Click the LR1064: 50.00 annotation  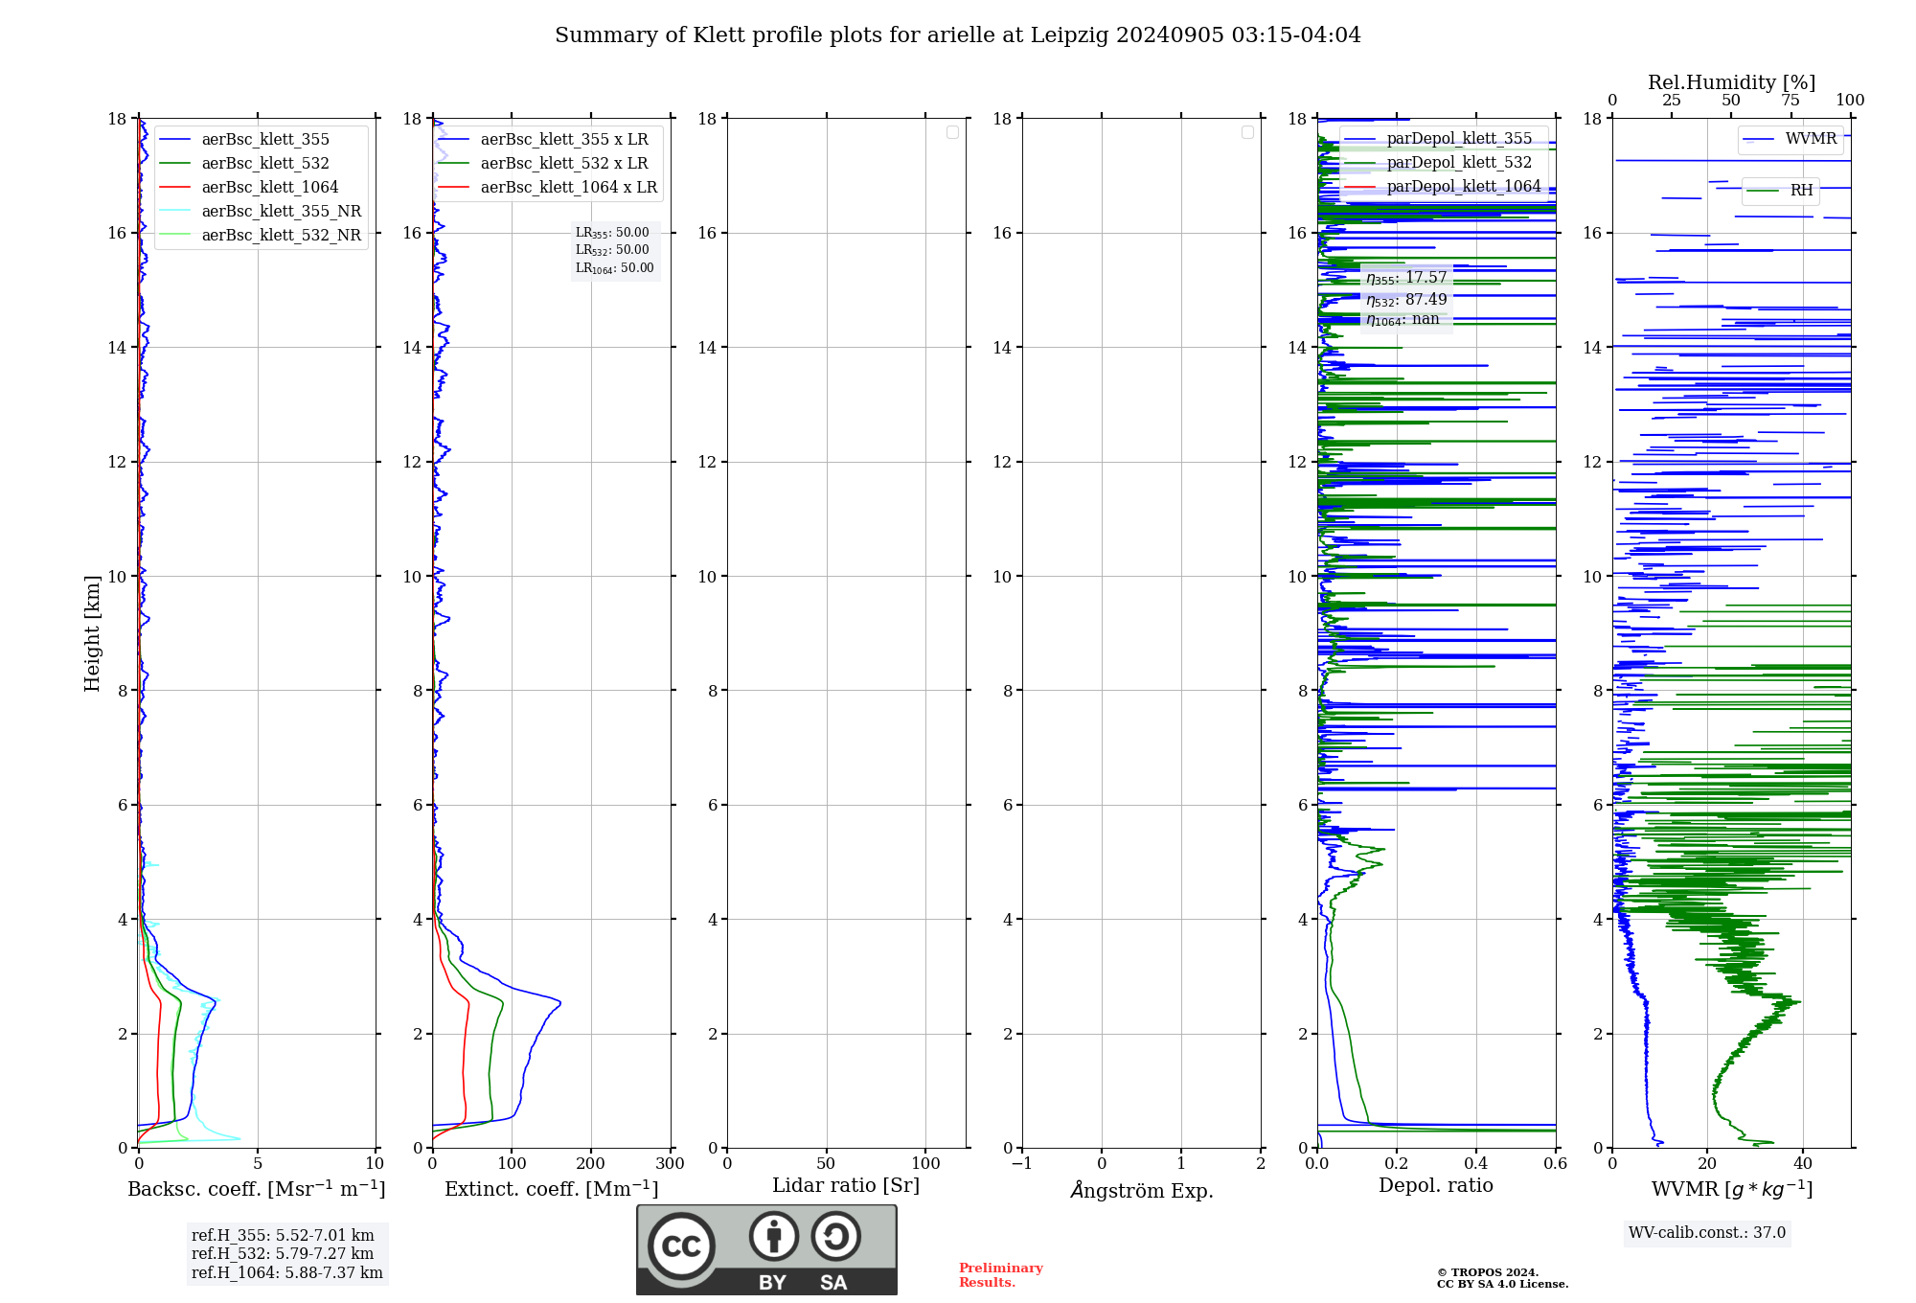(615, 268)
